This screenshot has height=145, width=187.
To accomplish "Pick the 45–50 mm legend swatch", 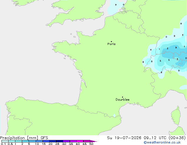I will coord(87,141).
